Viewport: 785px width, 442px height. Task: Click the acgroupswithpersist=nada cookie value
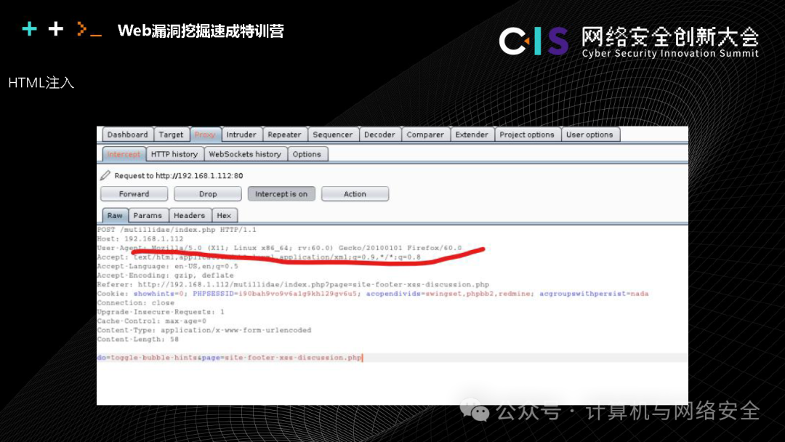(594, 293)
